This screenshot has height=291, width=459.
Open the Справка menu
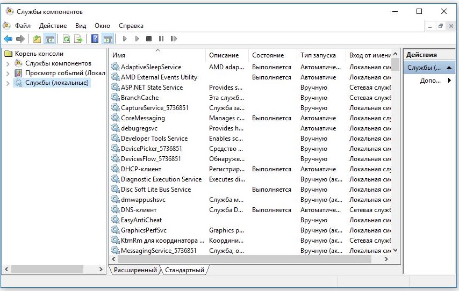(x=131, y=26)
